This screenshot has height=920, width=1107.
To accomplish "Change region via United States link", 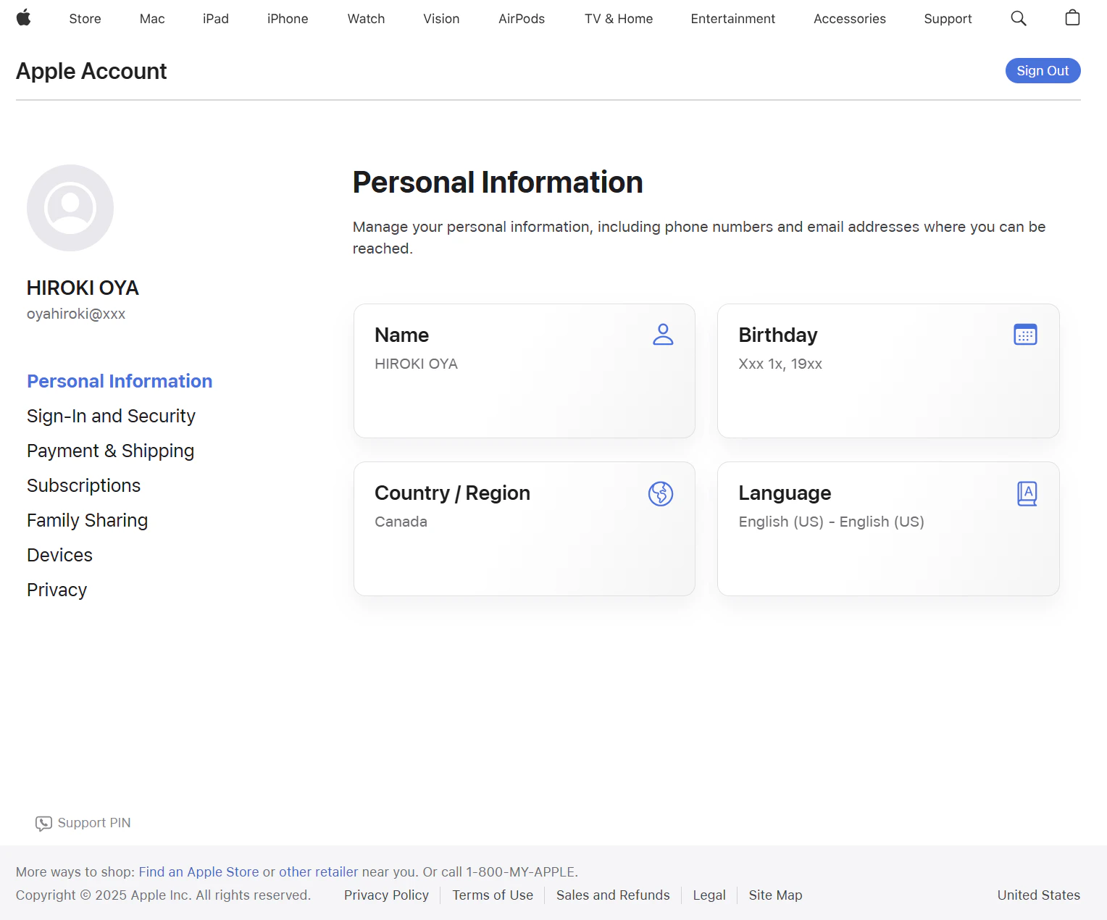I will tap(1039, 895).
